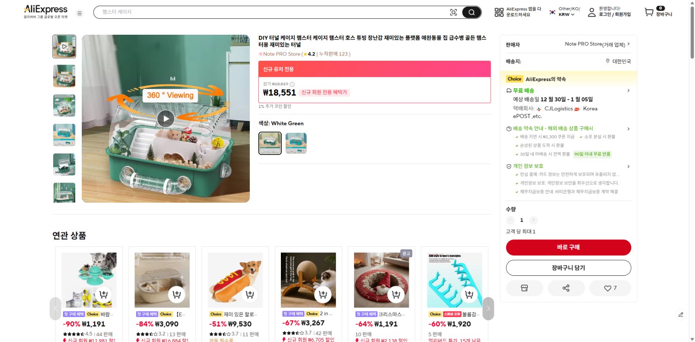Play the product video on main image
This screenshot has height=342, width=695.
point(166,118)
